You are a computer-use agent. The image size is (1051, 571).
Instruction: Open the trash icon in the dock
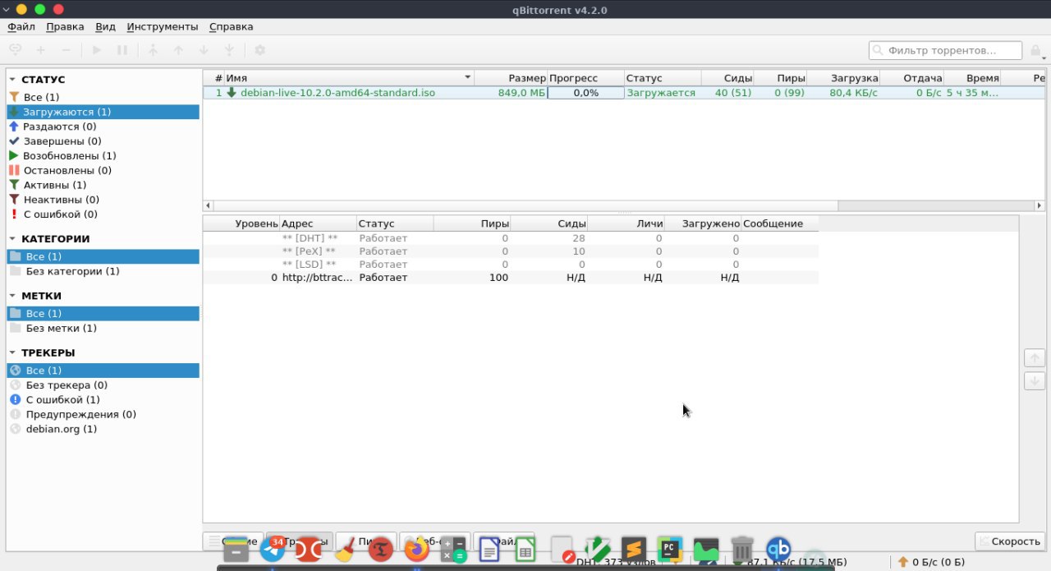742,549
